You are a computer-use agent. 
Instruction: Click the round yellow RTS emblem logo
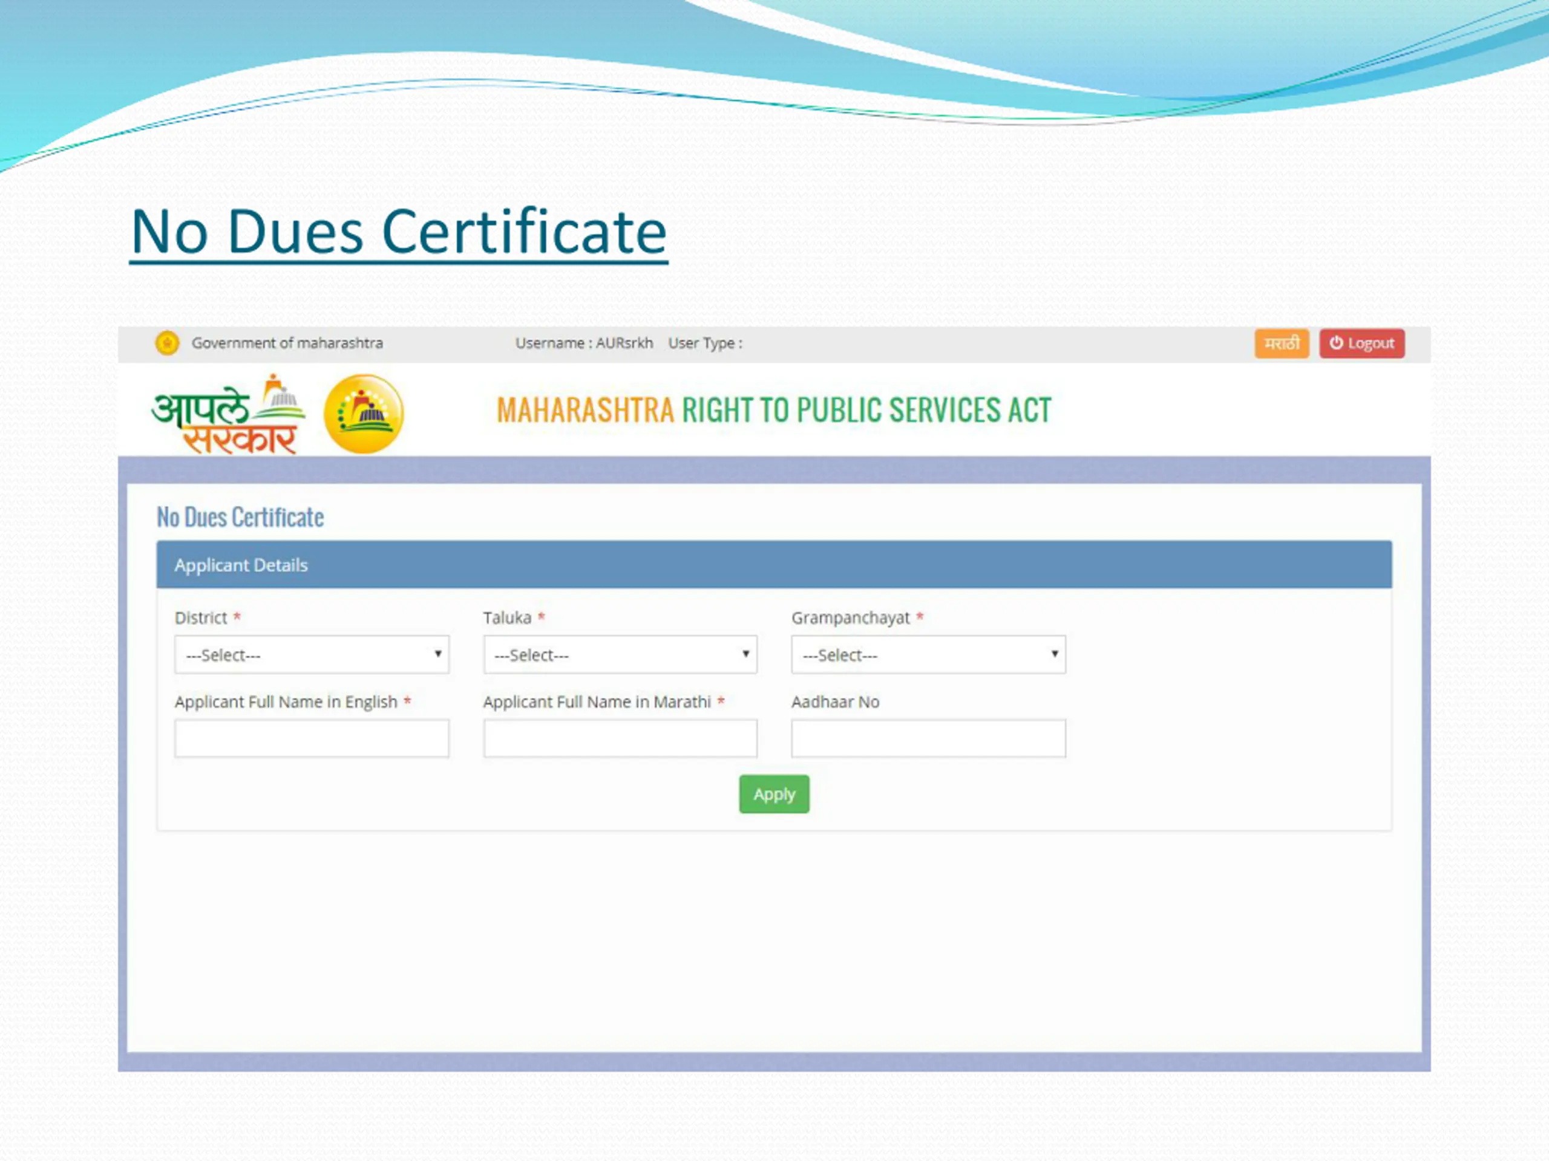(x=364, y=414)
